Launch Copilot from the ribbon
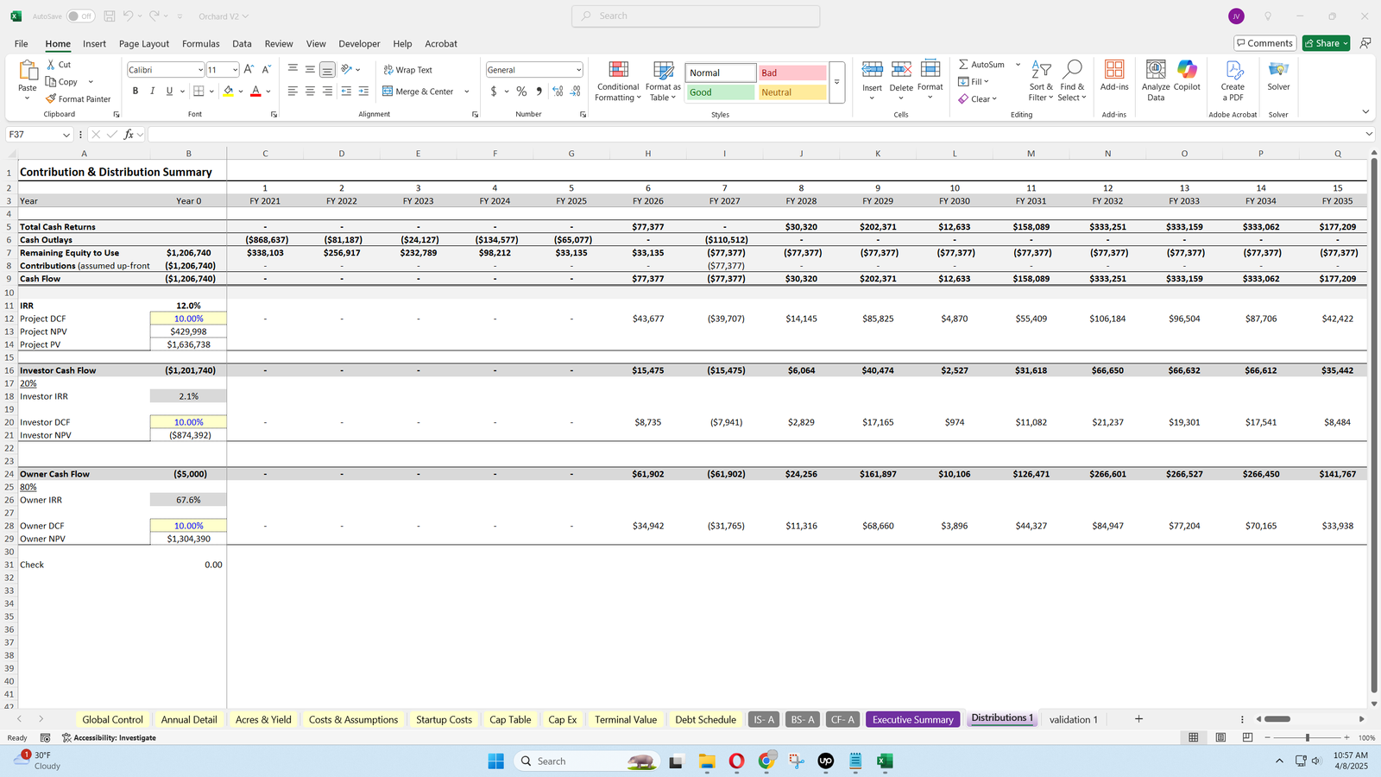 (1187, 76)
